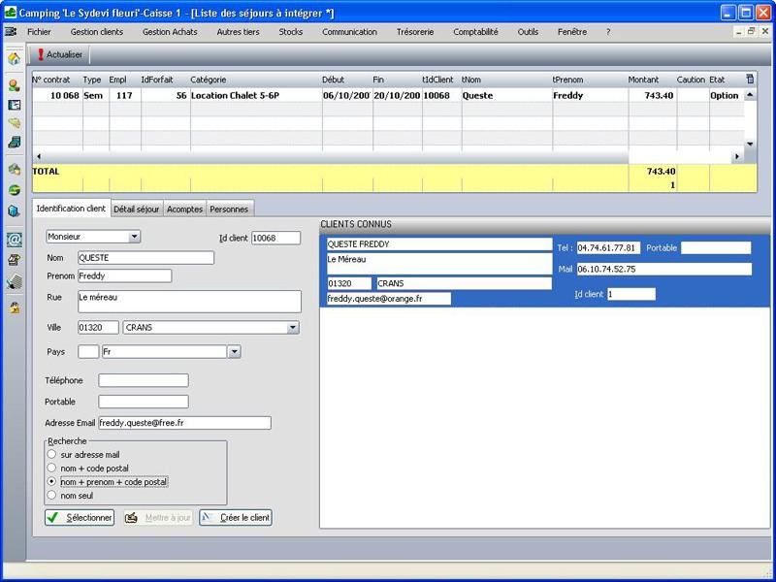The width and height of the screenshot is (776, 582).
Task: Click the padlock icon in the sidebar
Action: [x=14, y=307]
